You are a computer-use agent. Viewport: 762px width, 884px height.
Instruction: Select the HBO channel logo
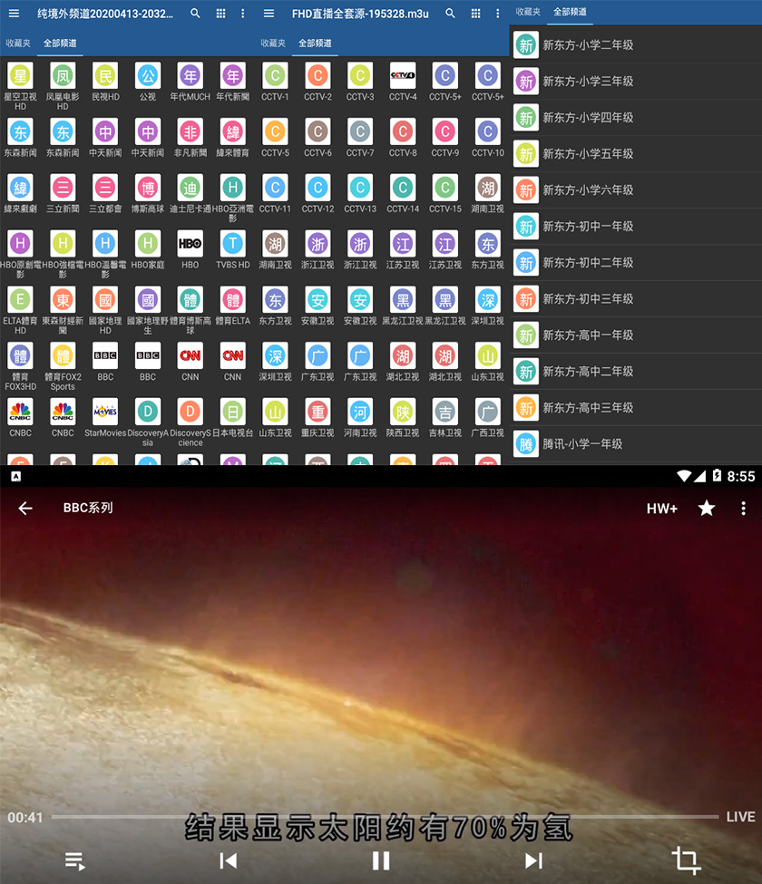click(190, 244)
